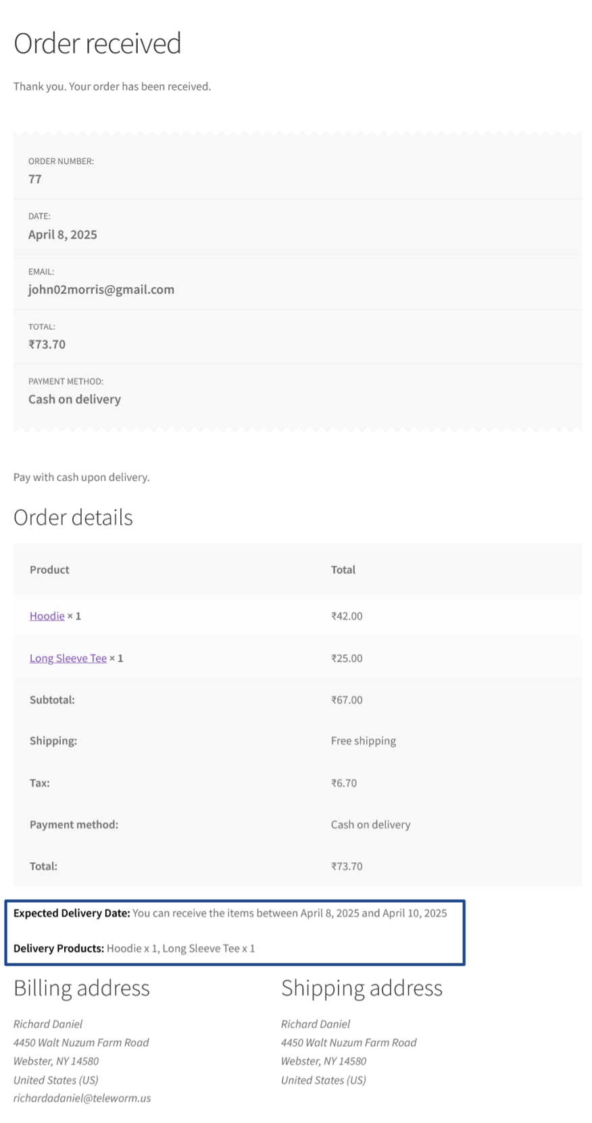The height and width of the screenshot is (1123, 592).
Task: Select the Hoodie price ₹42.00
Action: (x=347, y=616)
